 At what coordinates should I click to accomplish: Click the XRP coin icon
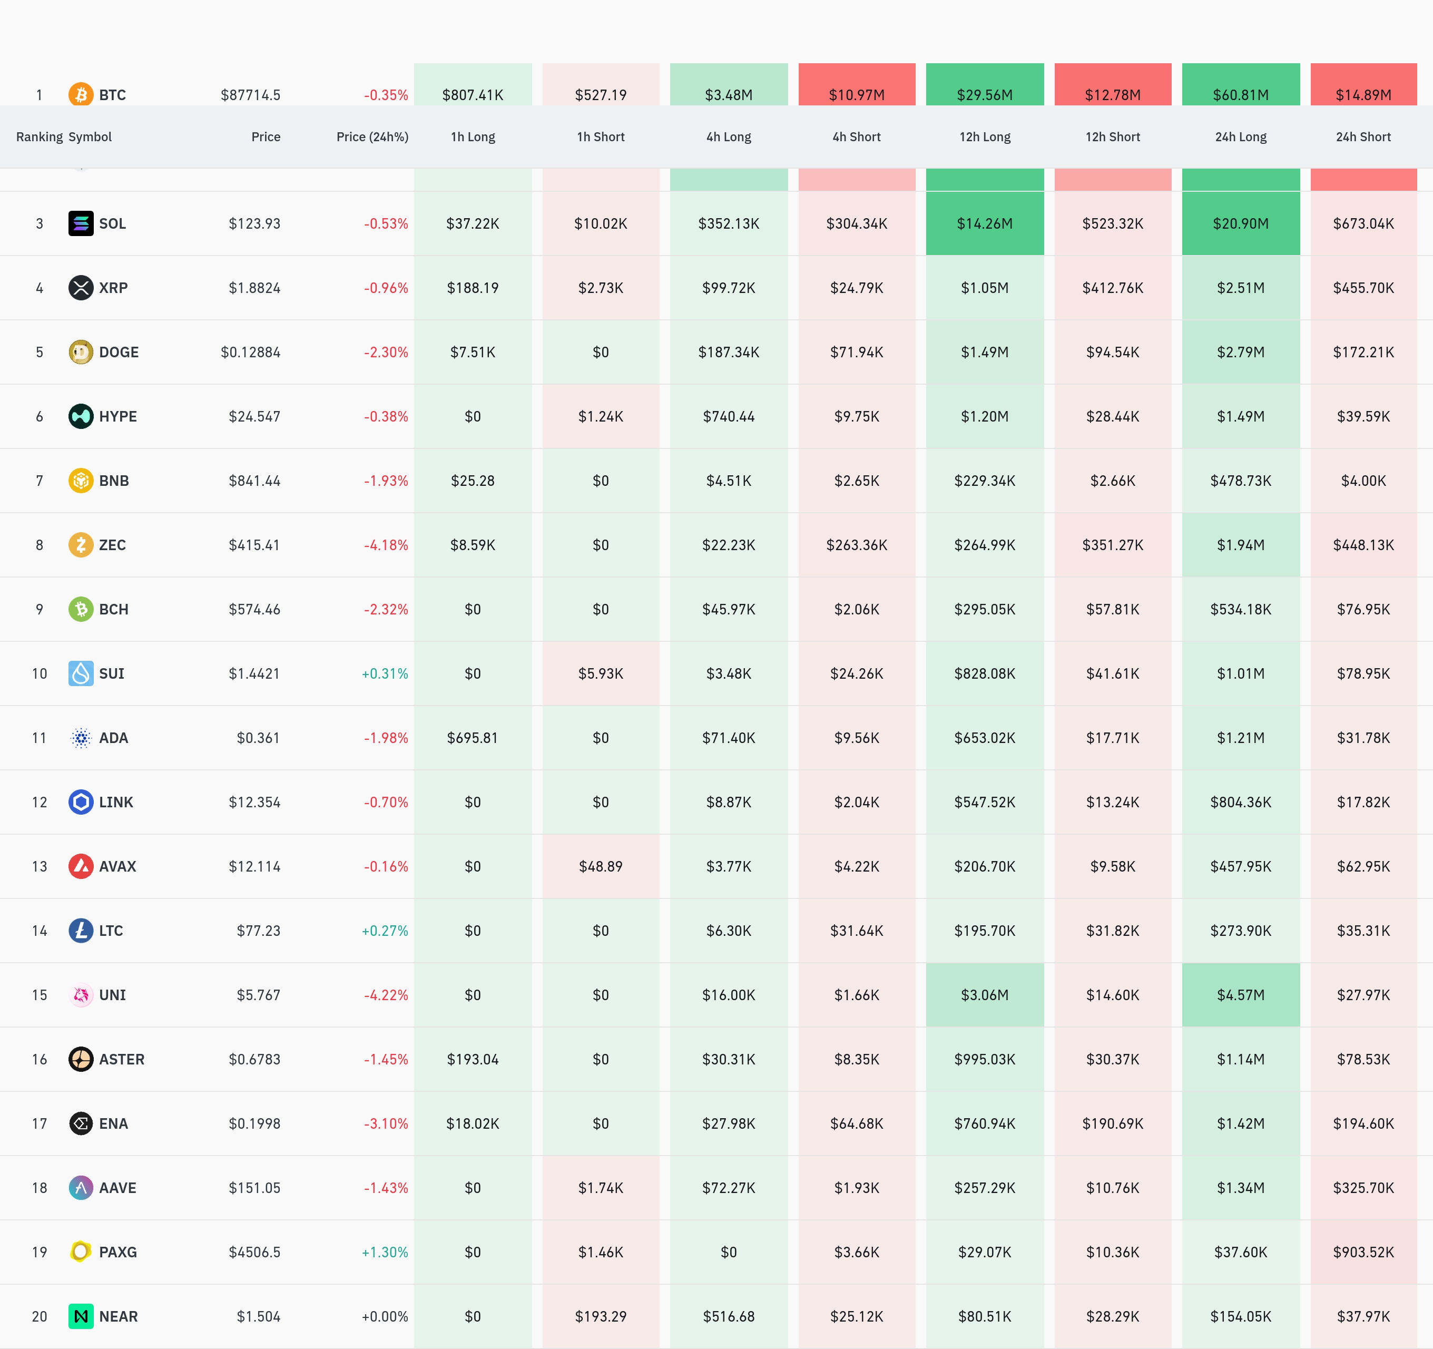[x=81, y=288]
